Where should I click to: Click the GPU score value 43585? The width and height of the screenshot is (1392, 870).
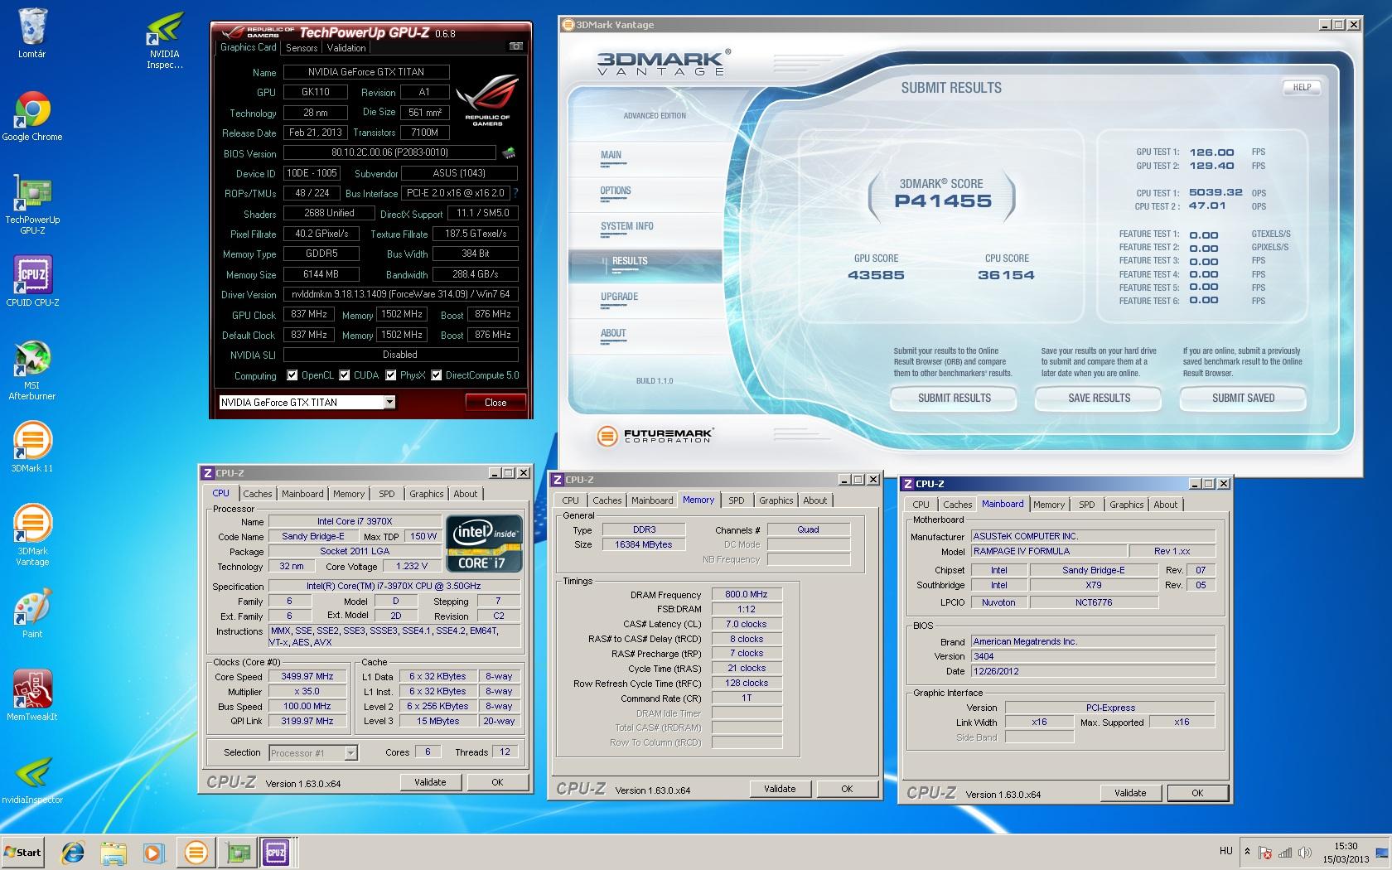(x=876, y=275)
